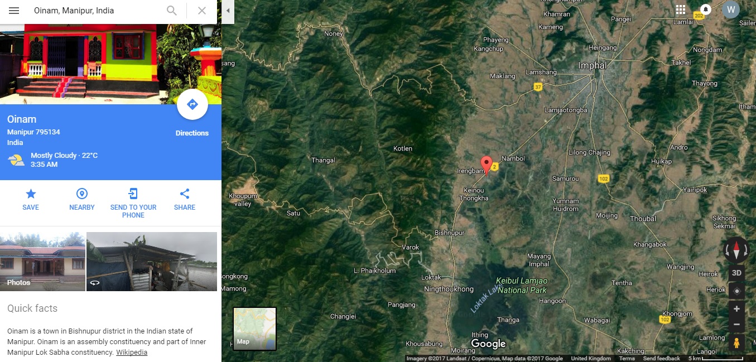Click the Send feedback link
The image size is (756, 362).
(x=661, y=359)
